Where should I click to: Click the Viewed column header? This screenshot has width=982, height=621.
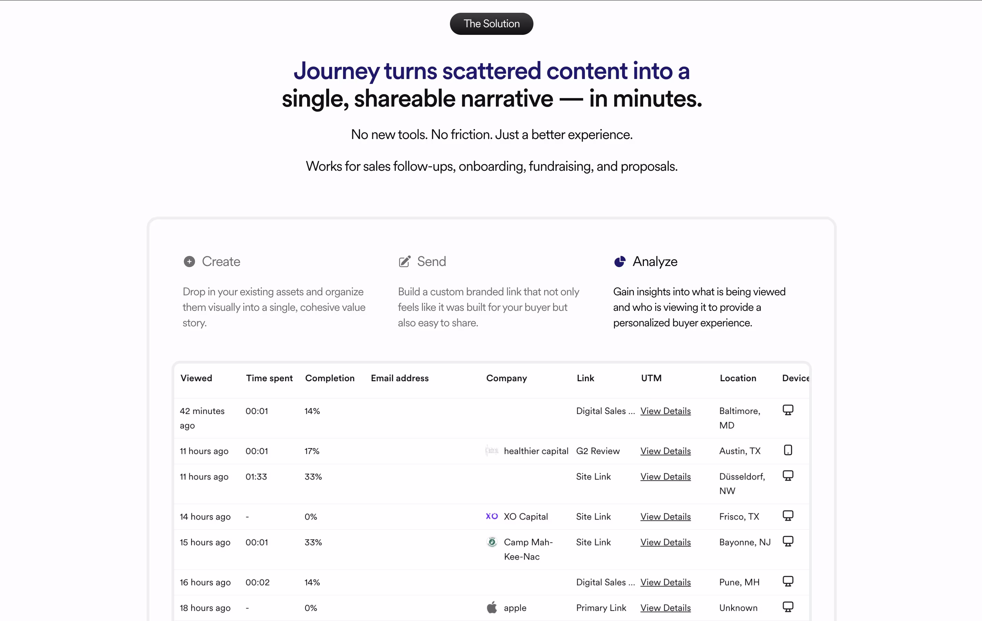point(196,378)
